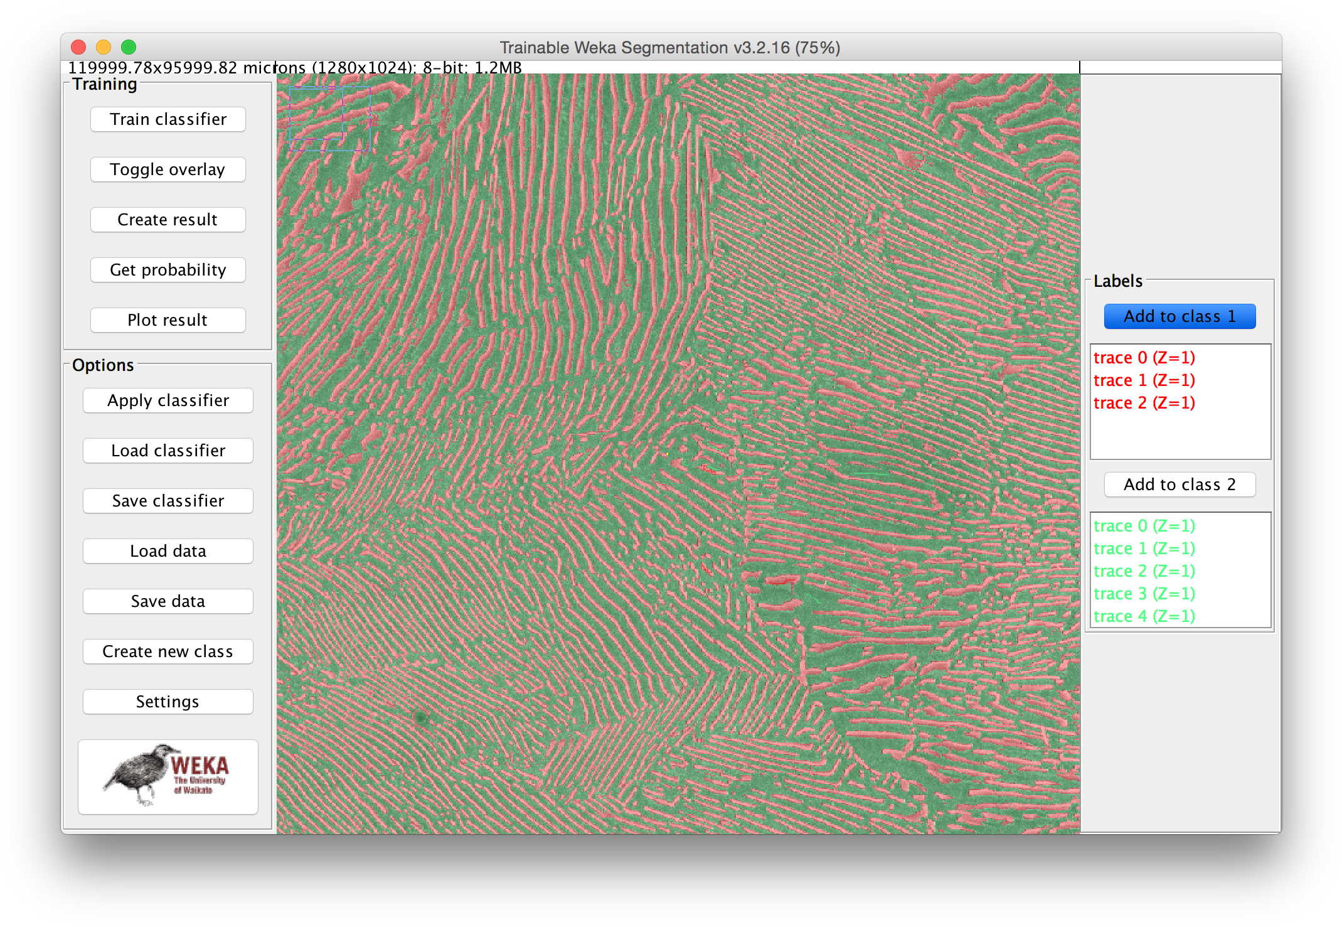Image resolution: width=1342 pixels, height=927 pixels.
Task: Select red trace 1 in class 1 list
Action: point(1144,380)
